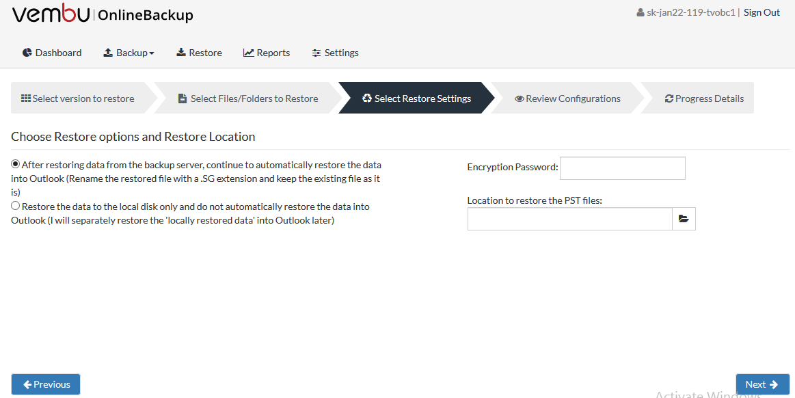795x398 pixels.
Task: Click the Dashboard pie chart icon
Action: pyautogui.click(x=27, y=53)
